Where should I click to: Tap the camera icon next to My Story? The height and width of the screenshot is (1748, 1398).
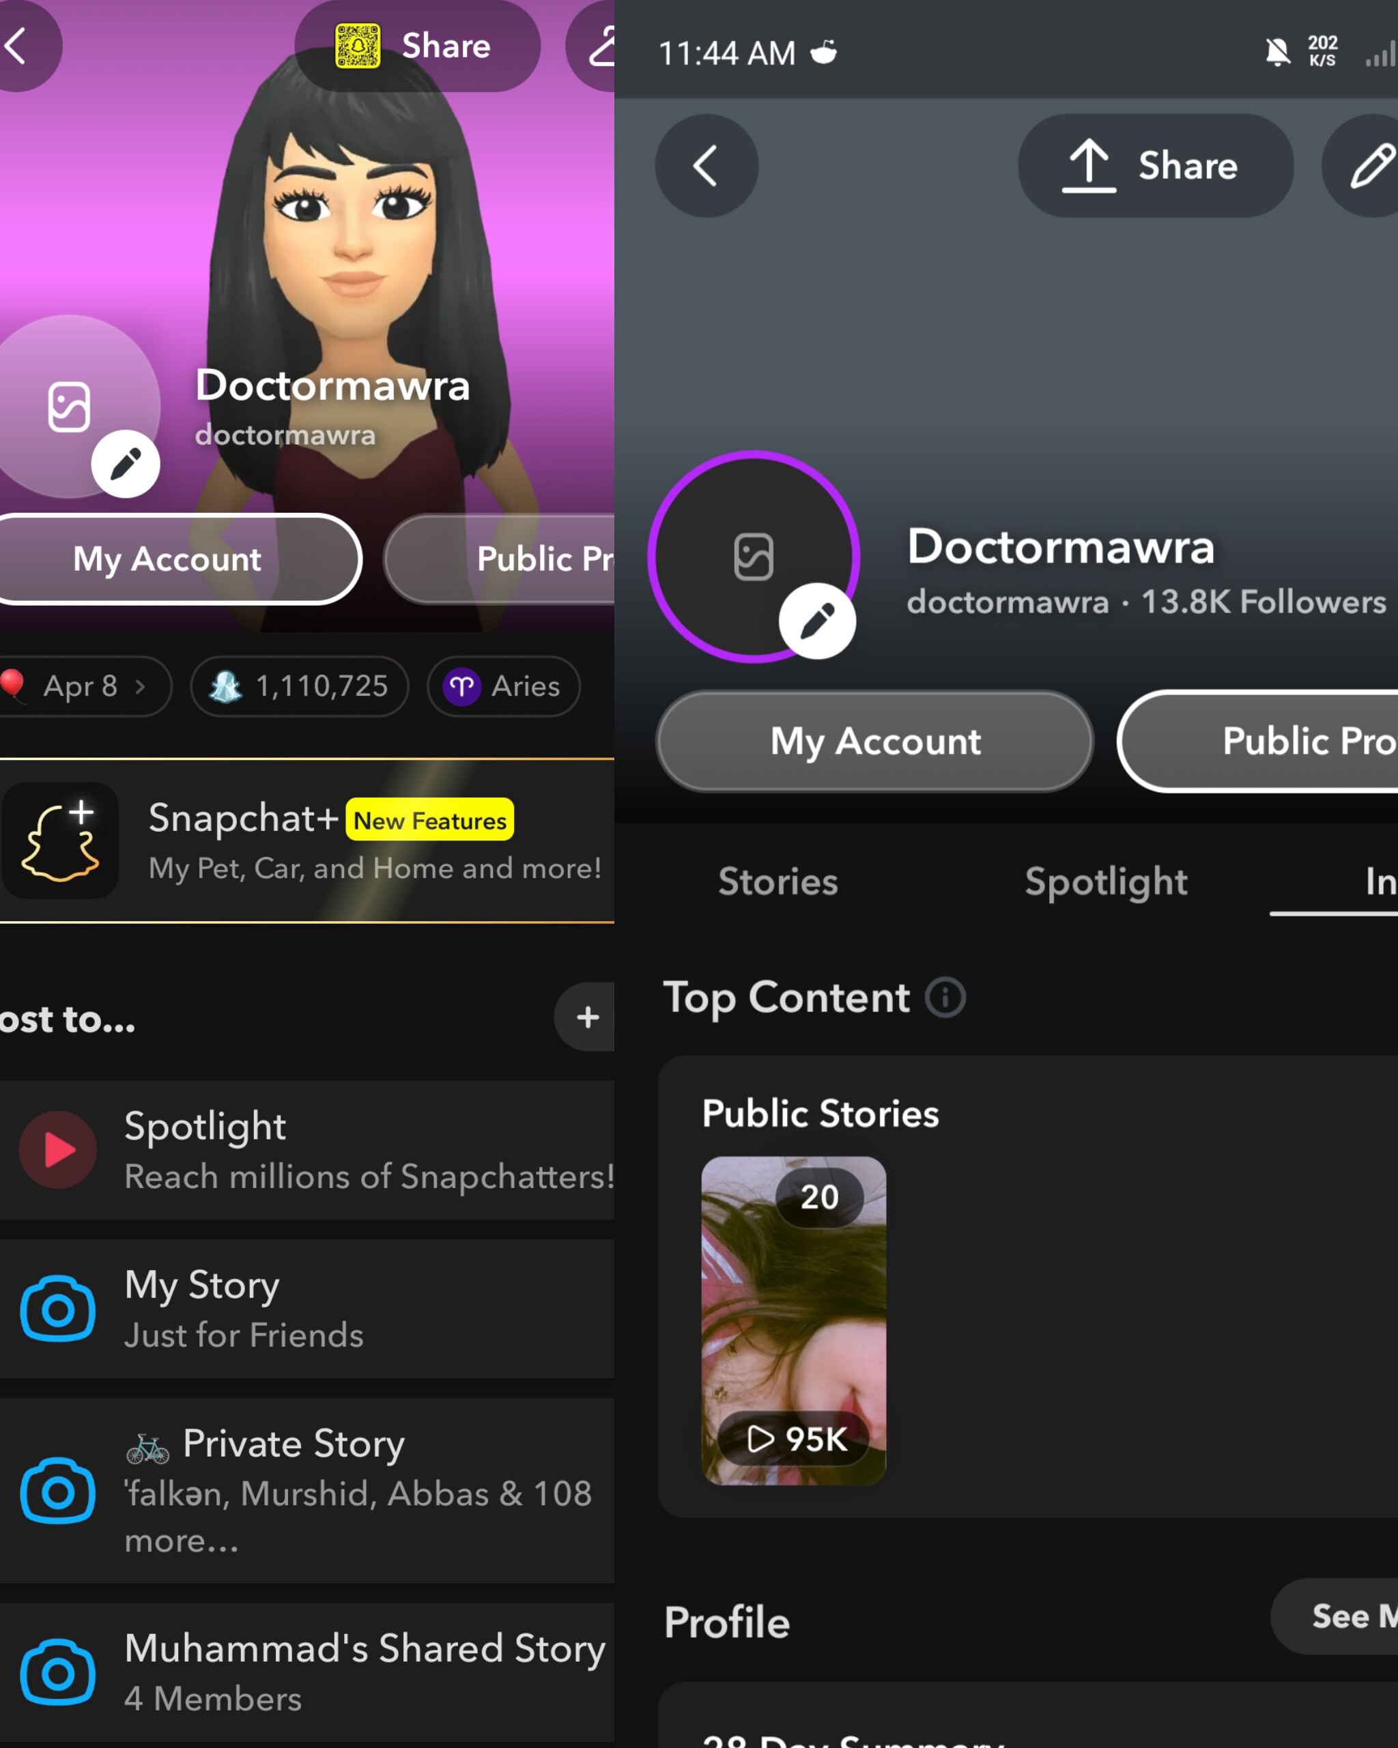[58, 1308]
